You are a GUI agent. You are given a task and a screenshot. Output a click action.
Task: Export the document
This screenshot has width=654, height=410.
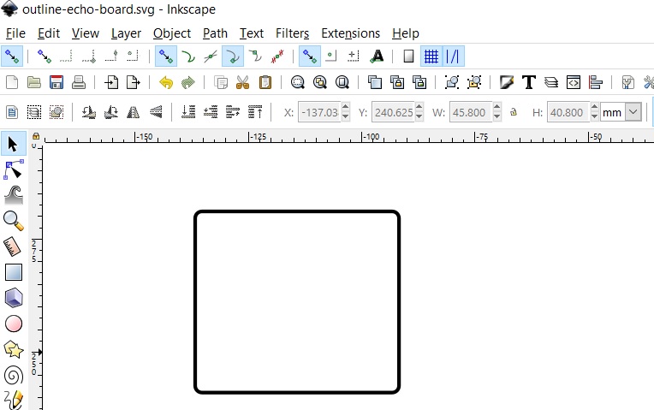[x=133, y=82]
